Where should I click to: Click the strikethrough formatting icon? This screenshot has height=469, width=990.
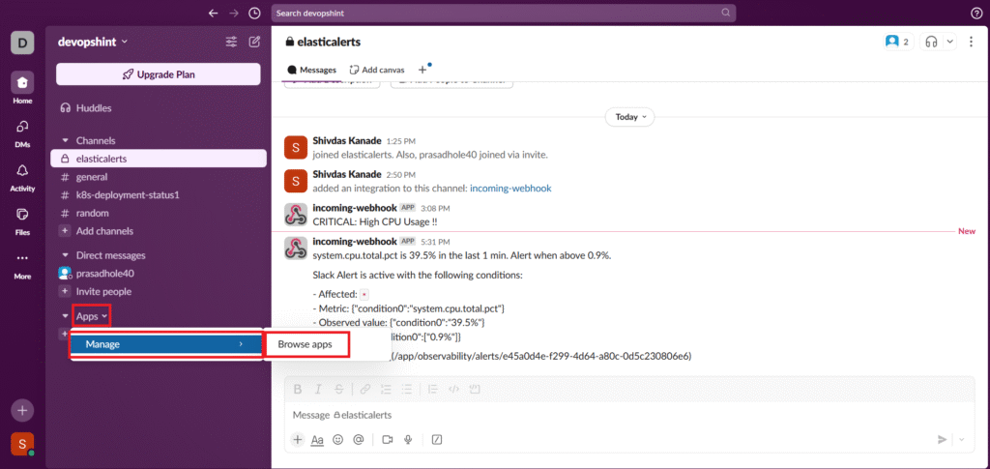coord(339,389)
